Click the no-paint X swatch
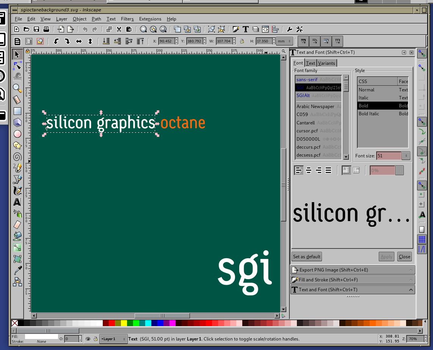Screen dimensions: 433x350 [15, 323]
